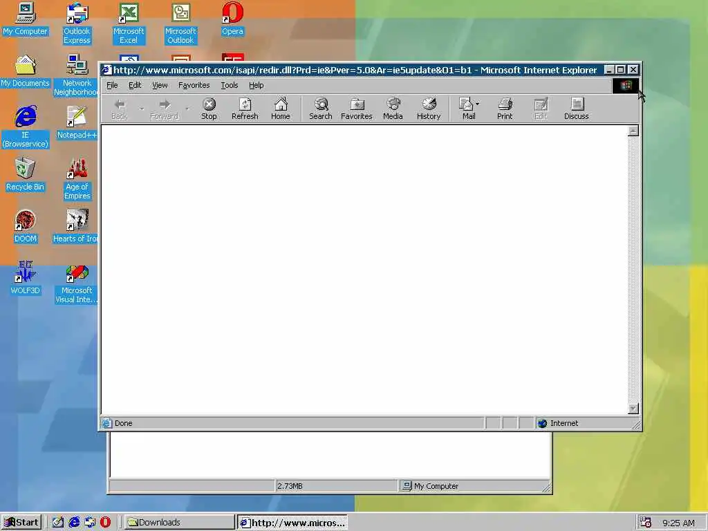This screenshot has width=708, height=531.
Task: Open the Search pane
Action: click(321, 109)
